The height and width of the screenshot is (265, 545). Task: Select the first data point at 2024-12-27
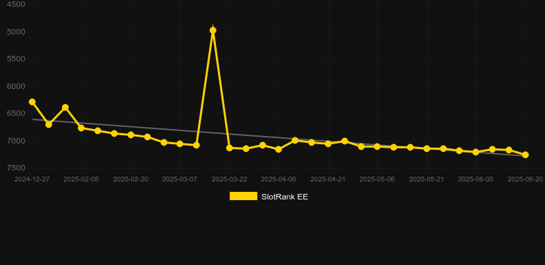pos(32,102)
